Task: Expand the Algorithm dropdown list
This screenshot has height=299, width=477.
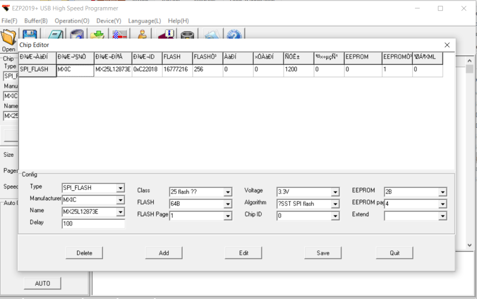Action: pyautogui.click(x=335, y=204)
